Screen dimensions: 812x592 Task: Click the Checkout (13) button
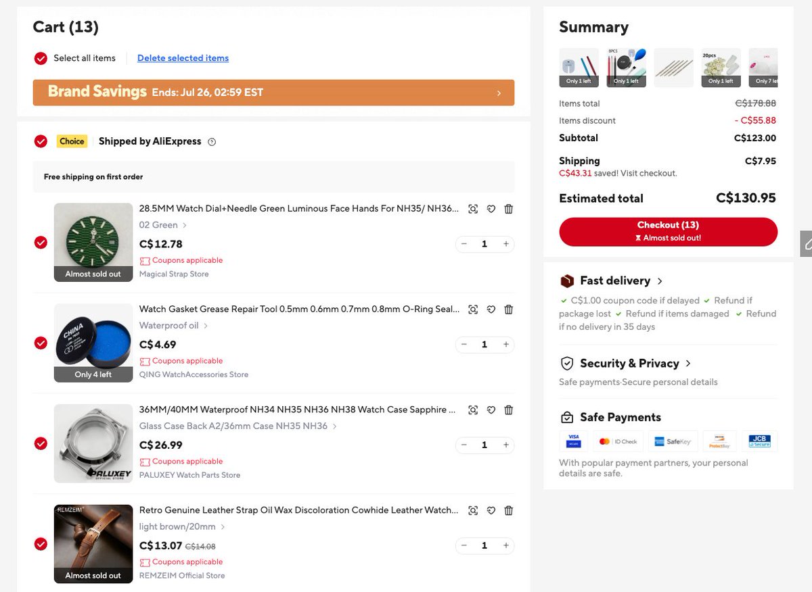[x=668, y=232]
